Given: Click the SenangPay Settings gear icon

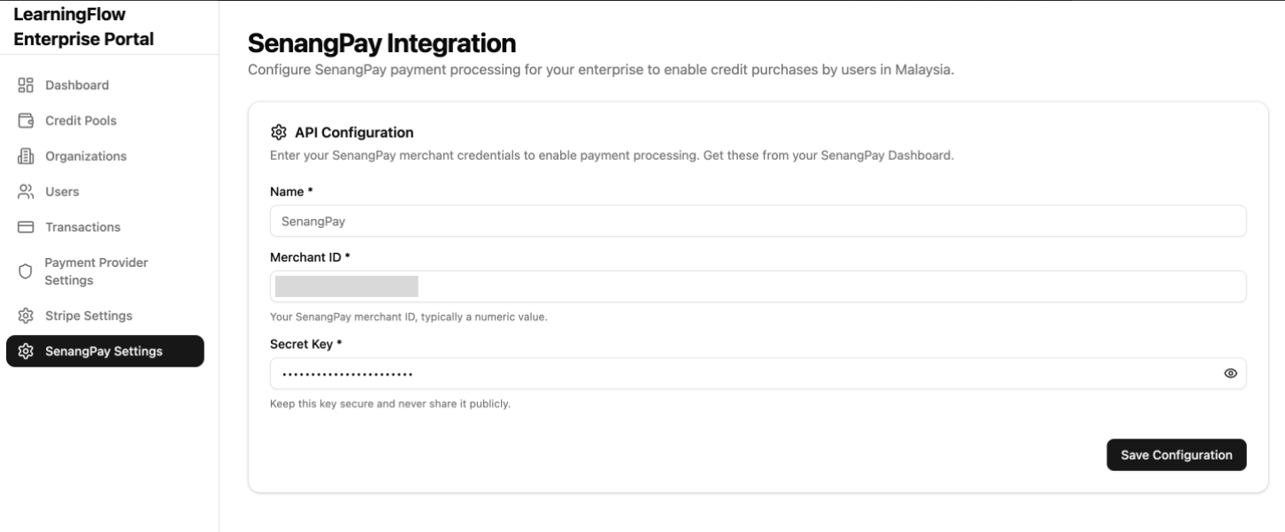Looking at the screenshot, I should (24, 351).
